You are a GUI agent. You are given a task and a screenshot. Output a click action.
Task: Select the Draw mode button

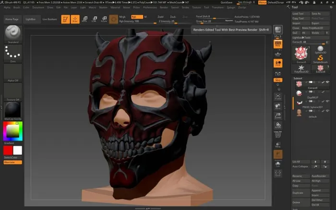(x=75, y=19)
